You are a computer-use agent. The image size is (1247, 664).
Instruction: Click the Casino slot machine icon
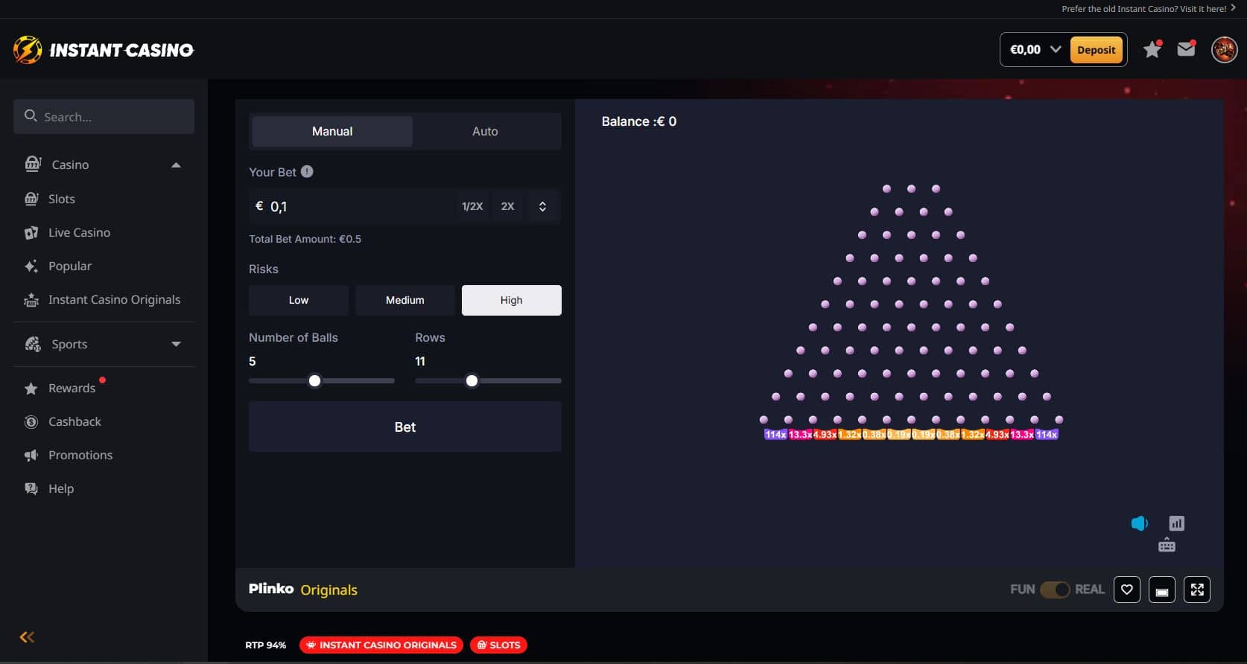pos(32,165)
